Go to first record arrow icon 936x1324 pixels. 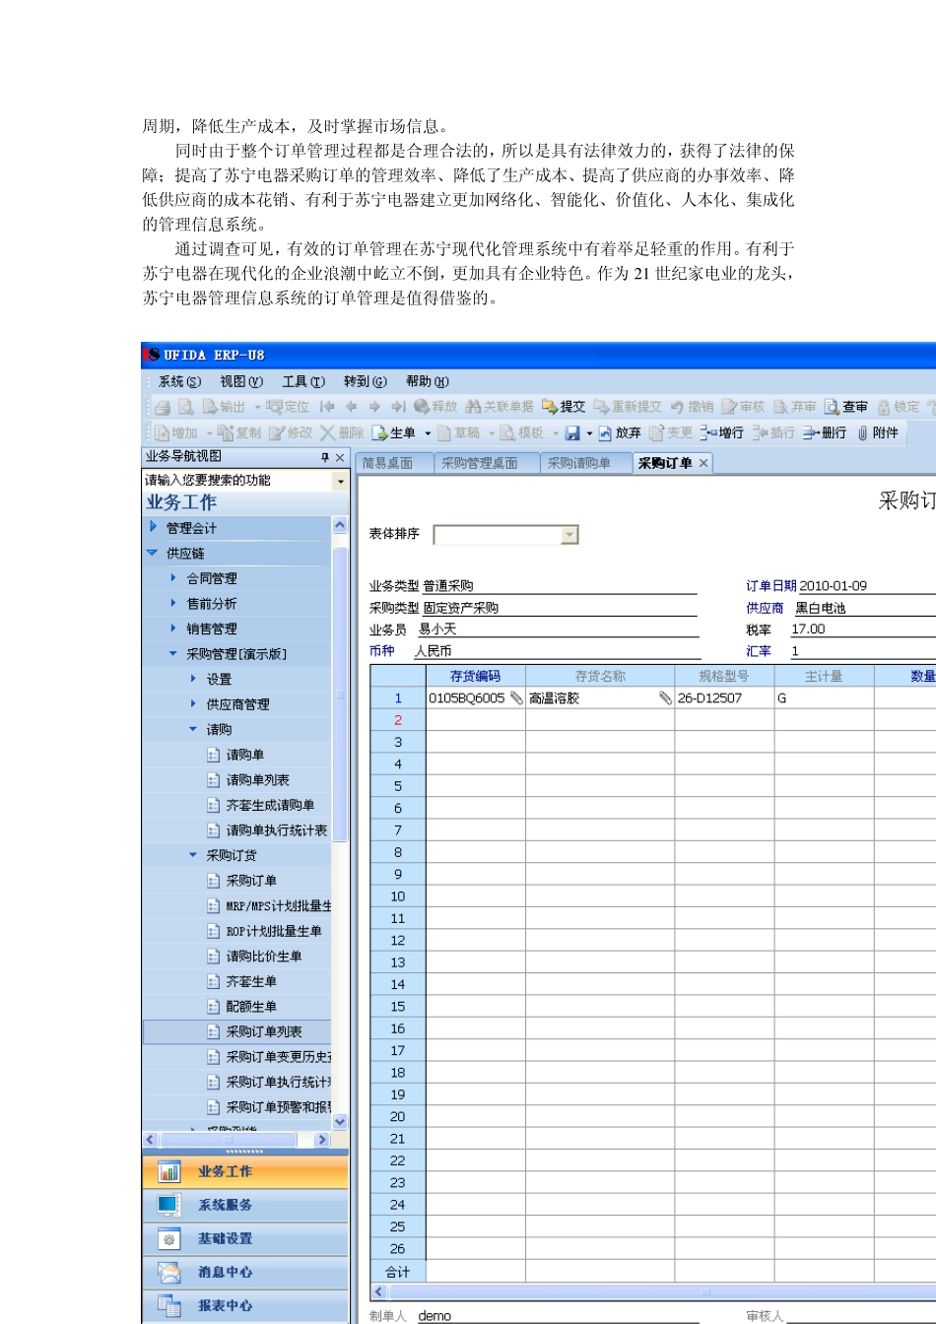tap(327, 407)
